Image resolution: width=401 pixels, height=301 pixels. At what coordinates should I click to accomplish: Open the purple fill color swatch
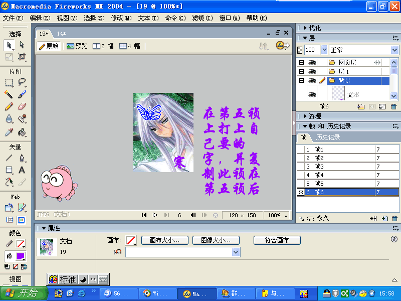pyautogui.click(x=21, y=256)
